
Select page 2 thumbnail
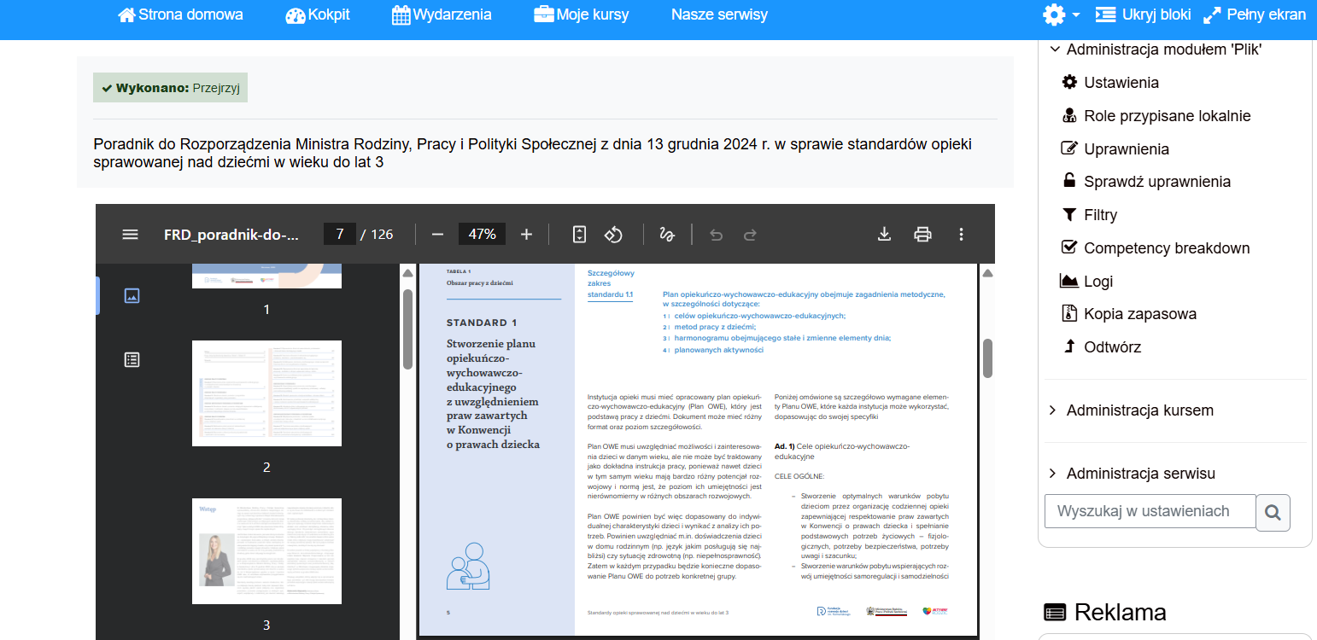266,393
